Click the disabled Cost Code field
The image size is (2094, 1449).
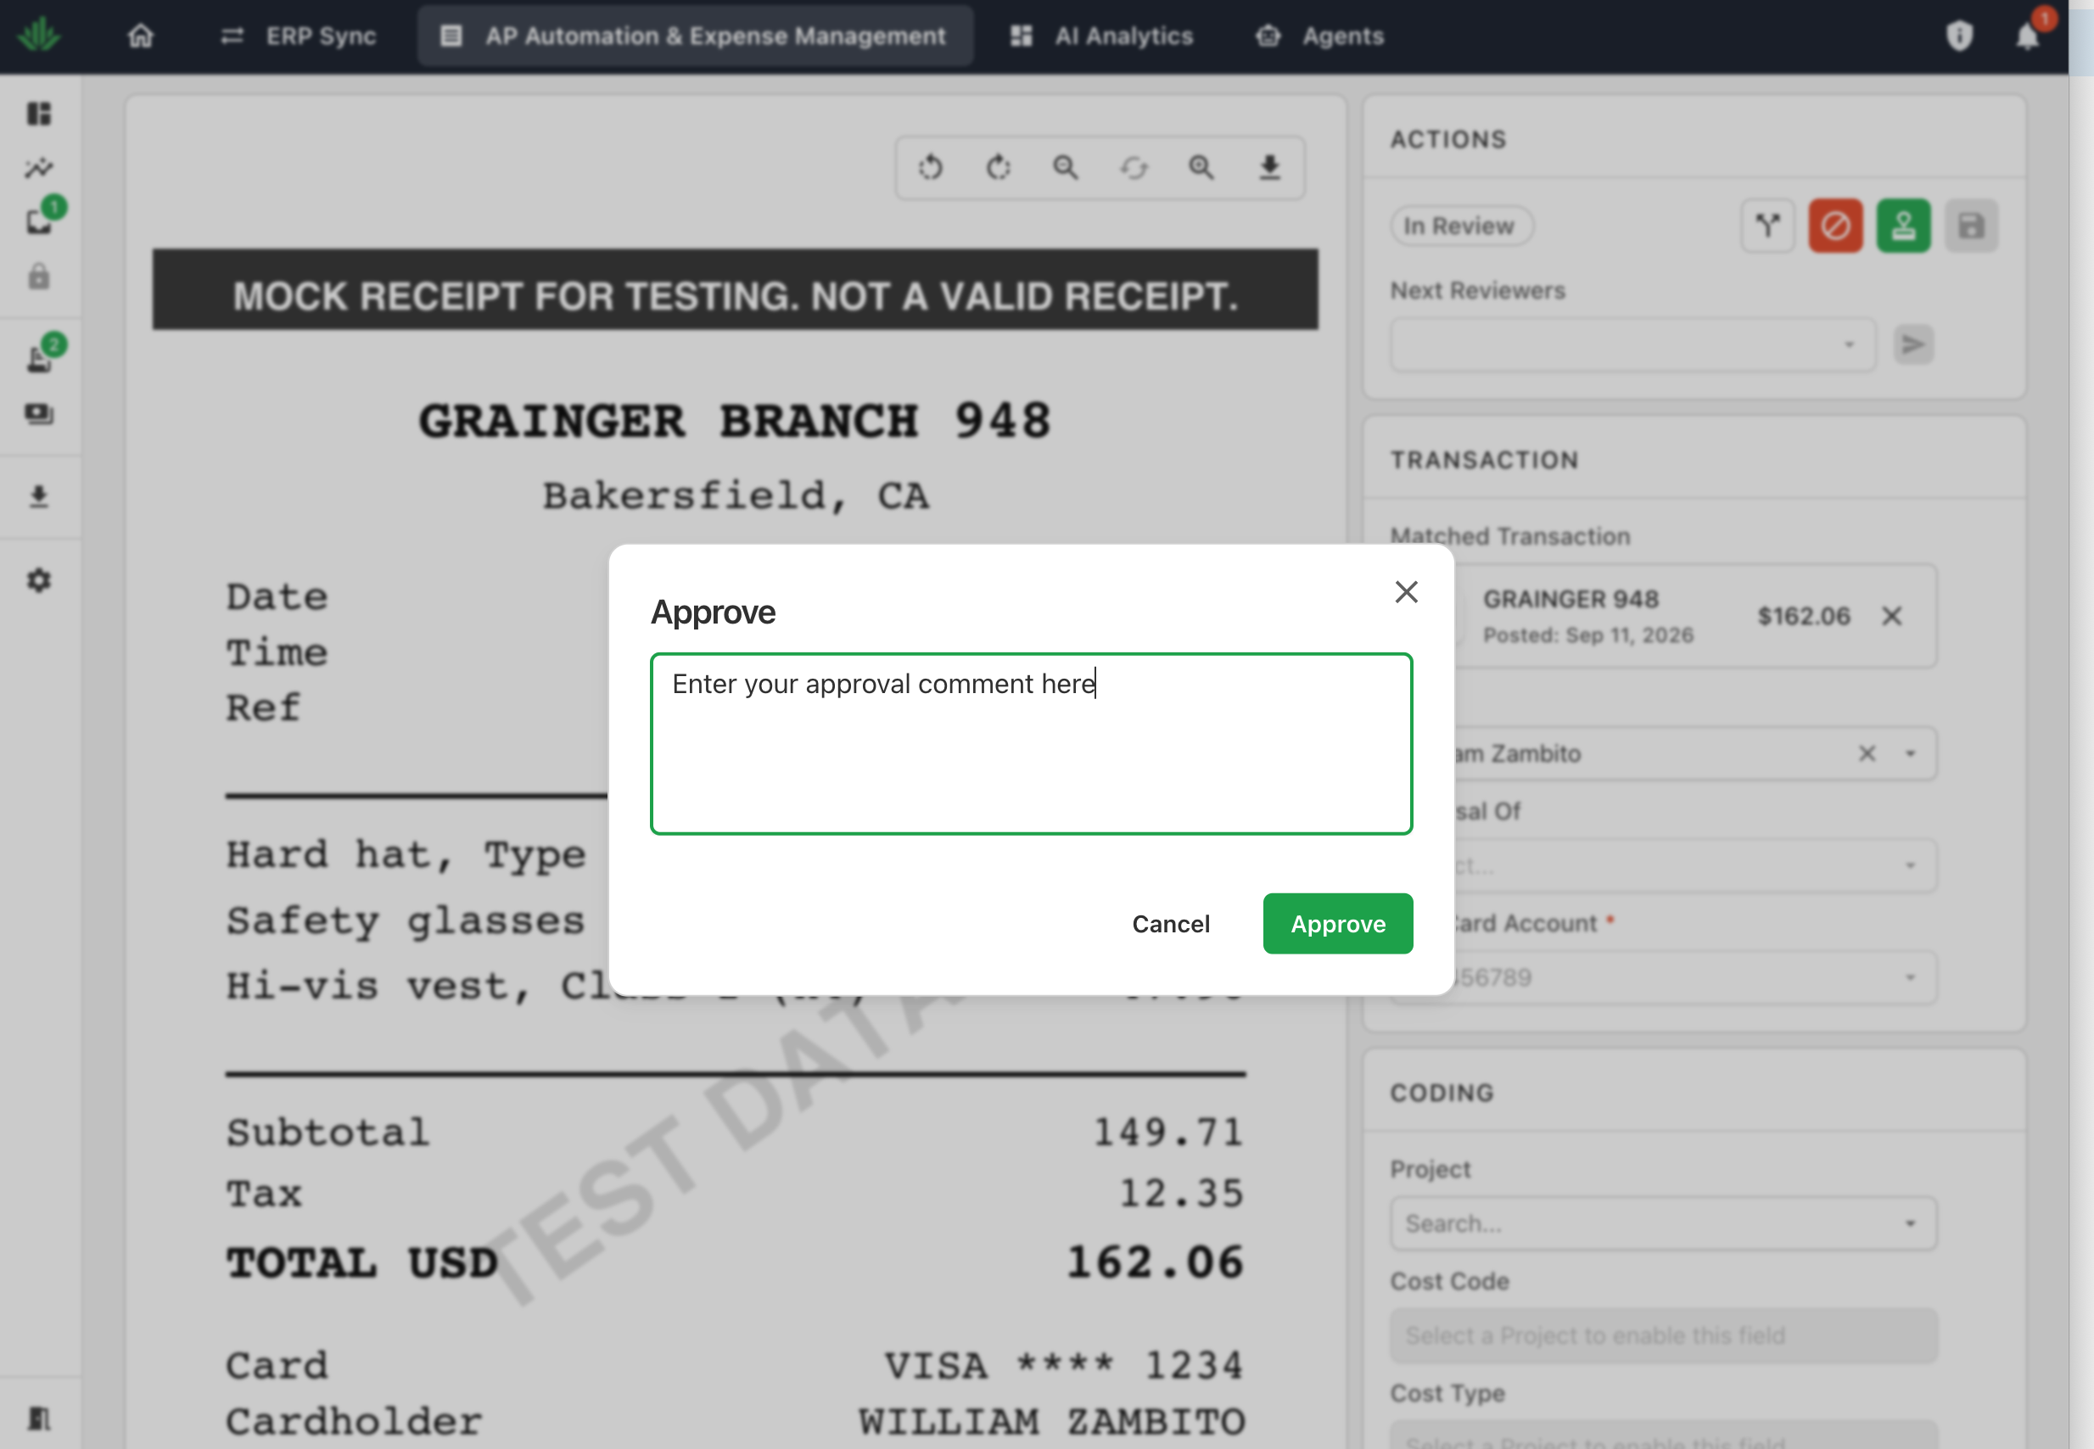point(1664,1334)
